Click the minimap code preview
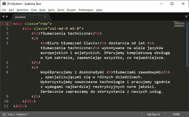This screenshot has height=117, width=189. pyautogui.click(x=179, y=24)
